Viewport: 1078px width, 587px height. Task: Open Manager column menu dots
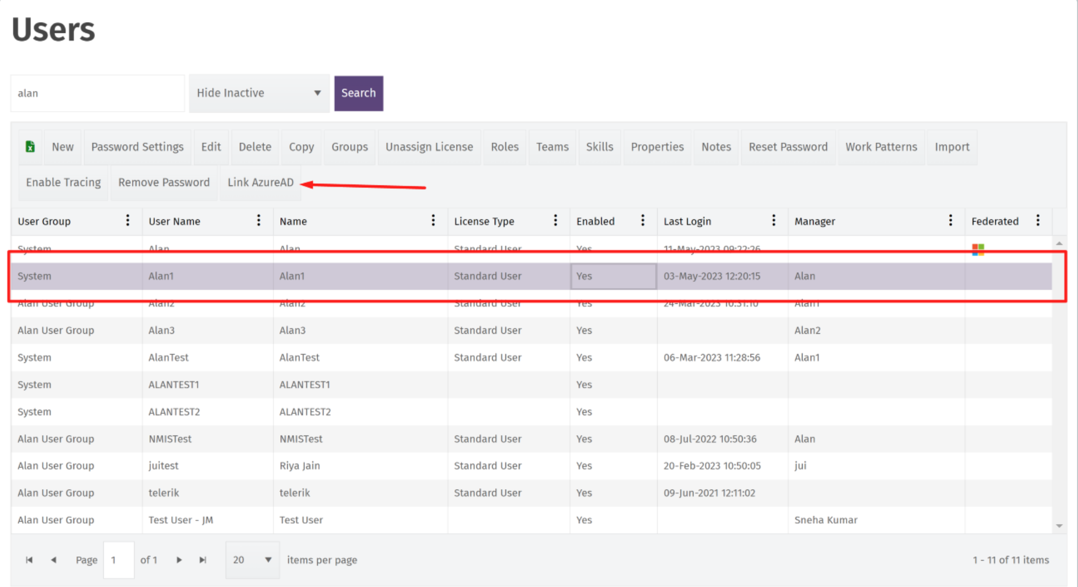click(x=950, y=220)
